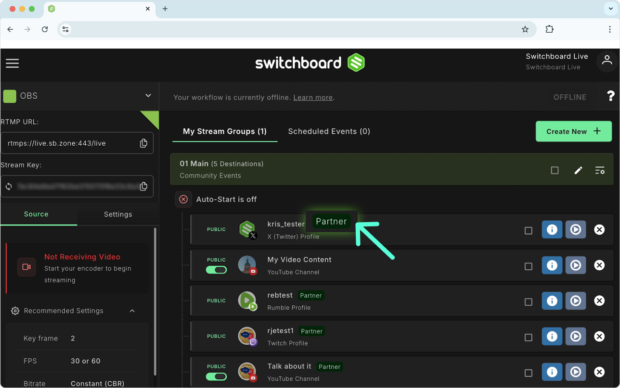Open the hamburger navigation menu
Viewport: 620px width, 388px height.
(x=13, y=63)
